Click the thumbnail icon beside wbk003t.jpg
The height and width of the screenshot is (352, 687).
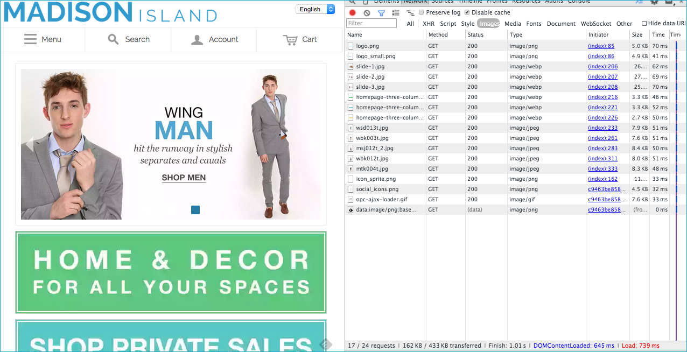[x=350, y=138]
